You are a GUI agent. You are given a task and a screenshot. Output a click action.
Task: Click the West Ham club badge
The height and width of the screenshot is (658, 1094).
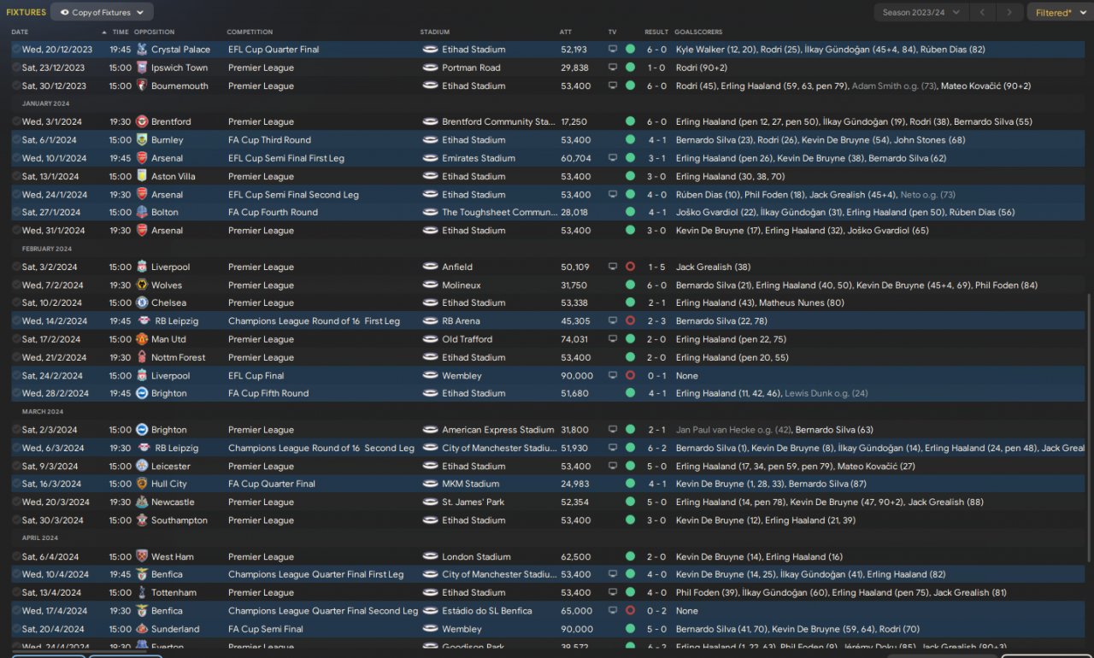pos(142,557)
